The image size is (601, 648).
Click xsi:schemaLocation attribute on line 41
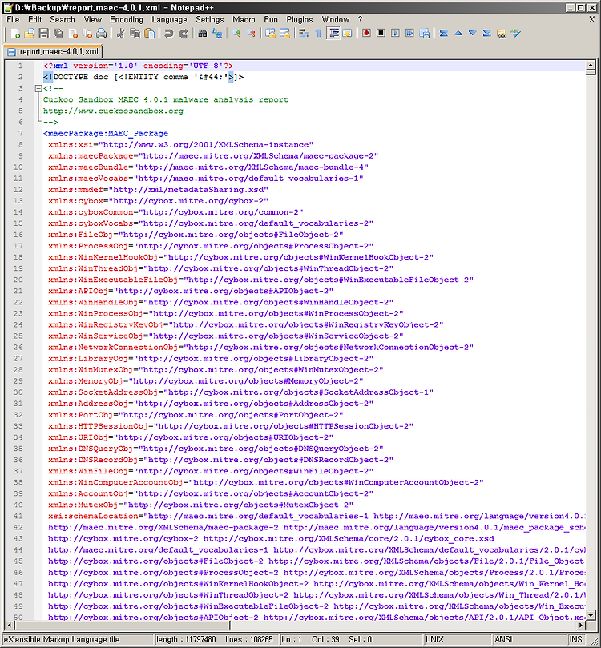coord(93,516)
